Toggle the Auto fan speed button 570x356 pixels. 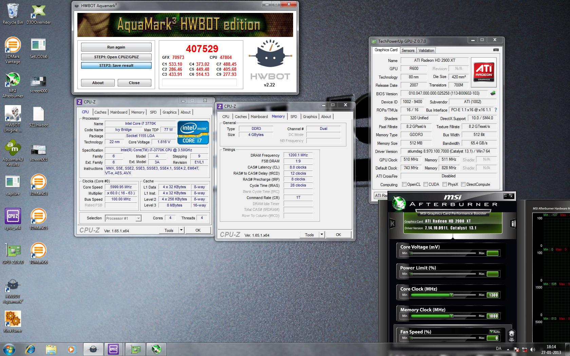[x=495, y=332]
